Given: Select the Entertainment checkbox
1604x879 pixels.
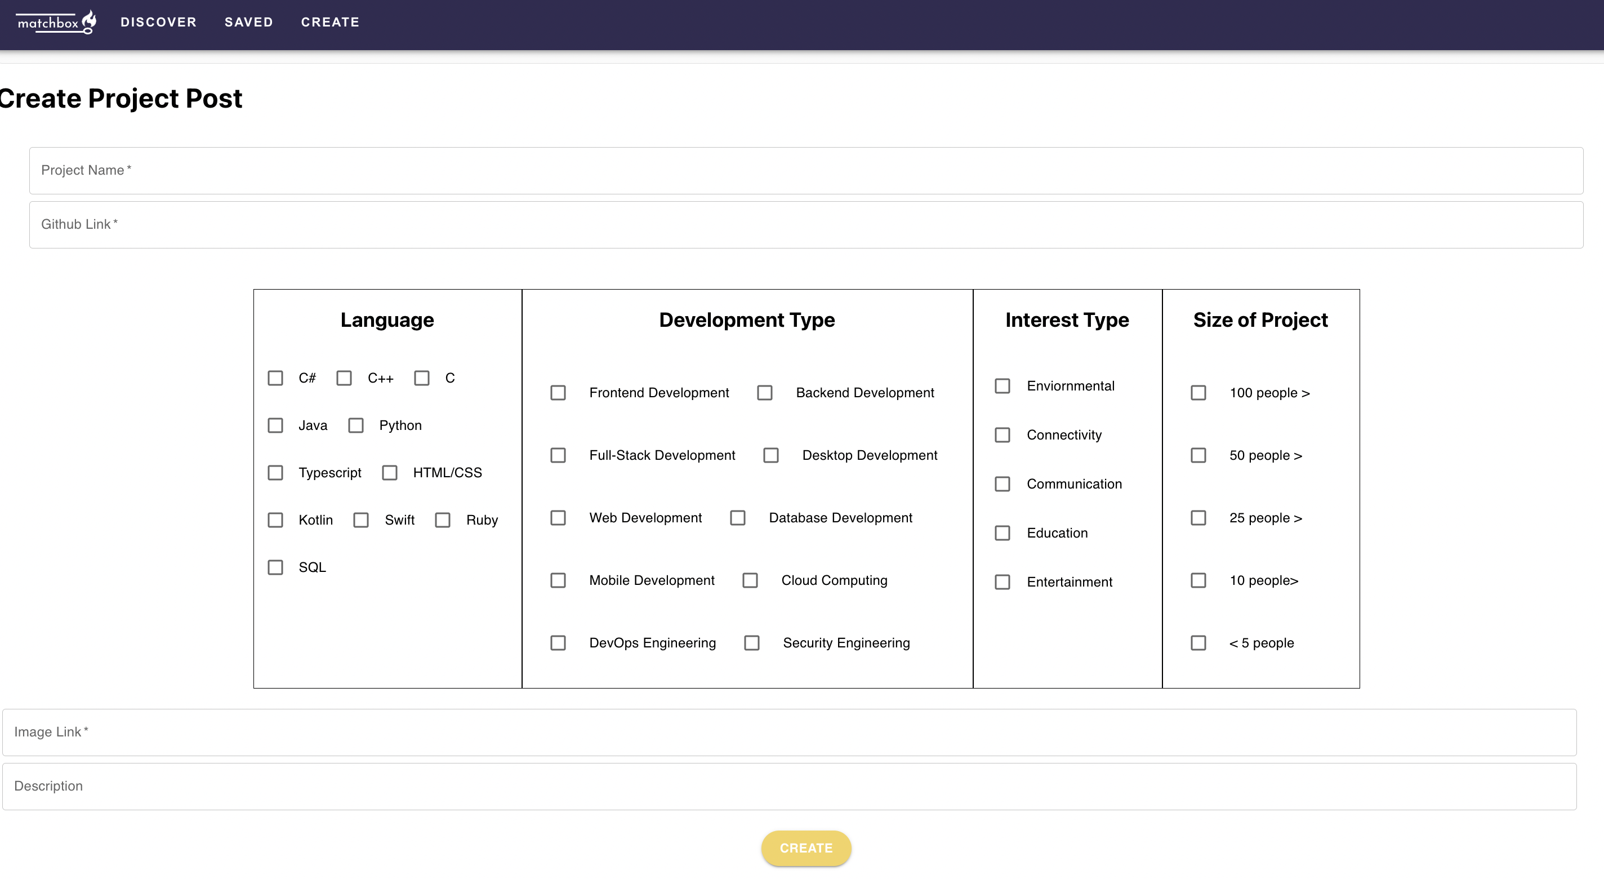Looking at the screenshot, I should click(1002, 582).
